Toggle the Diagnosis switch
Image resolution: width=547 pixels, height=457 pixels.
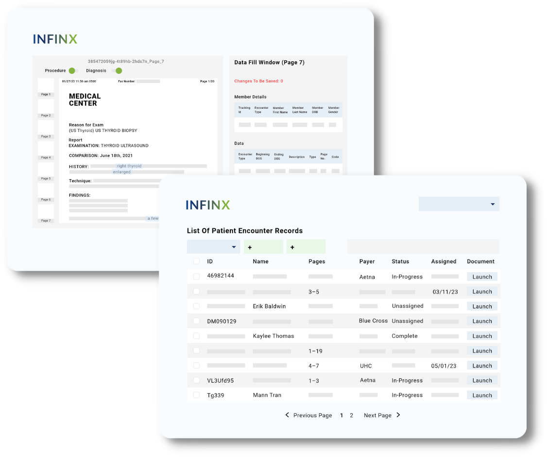(117, 71)
